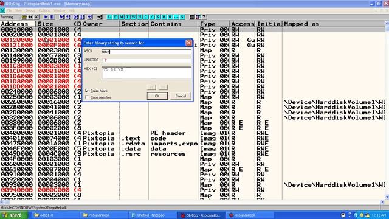The width and height of the screenshot is (389, 219).
Task: Toggle the Case sensitive checkbox
Action: [87, 97]
